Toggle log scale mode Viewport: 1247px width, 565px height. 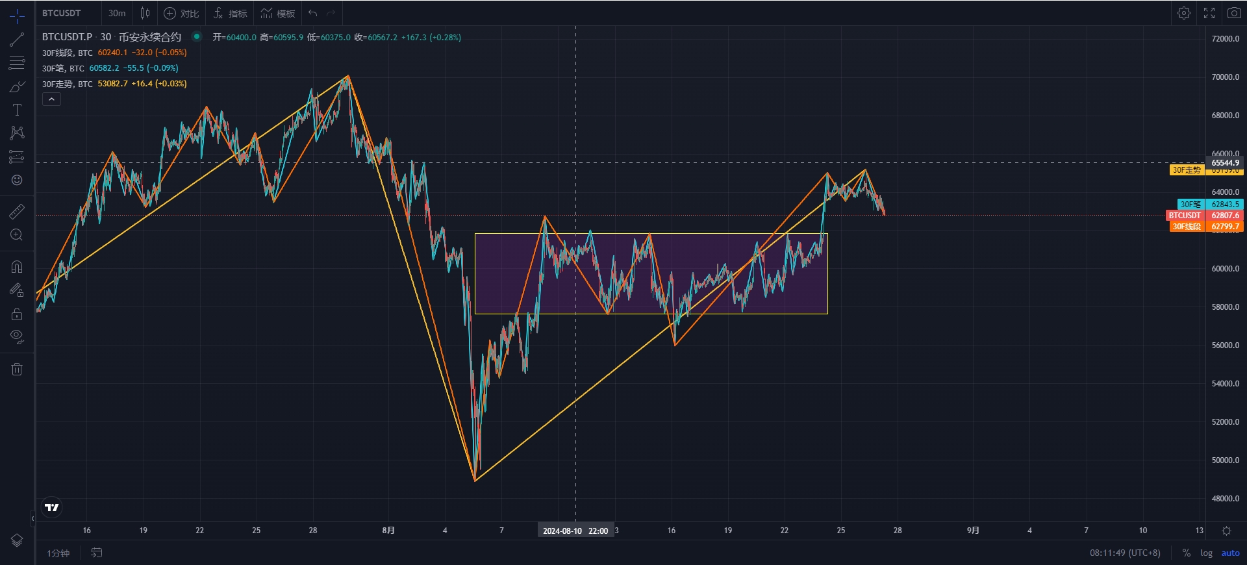[1206, 553]
